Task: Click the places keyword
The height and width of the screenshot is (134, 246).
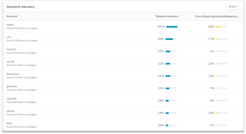Action: click(11, 111)
